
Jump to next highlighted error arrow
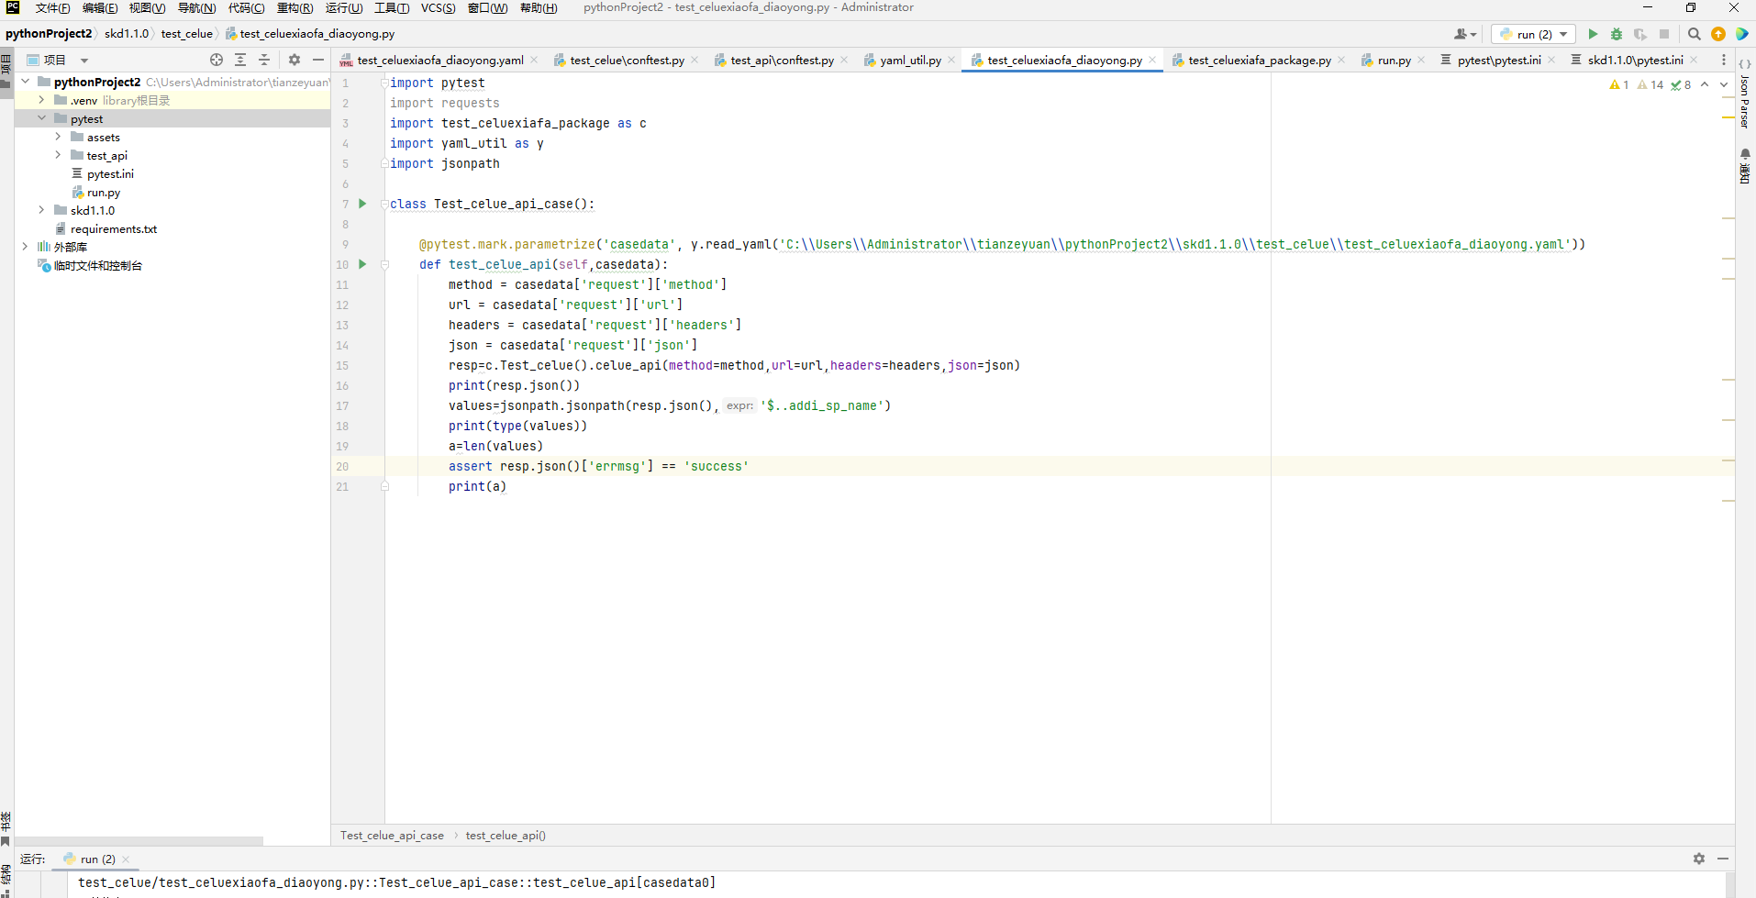click(x=1723, y=84)
